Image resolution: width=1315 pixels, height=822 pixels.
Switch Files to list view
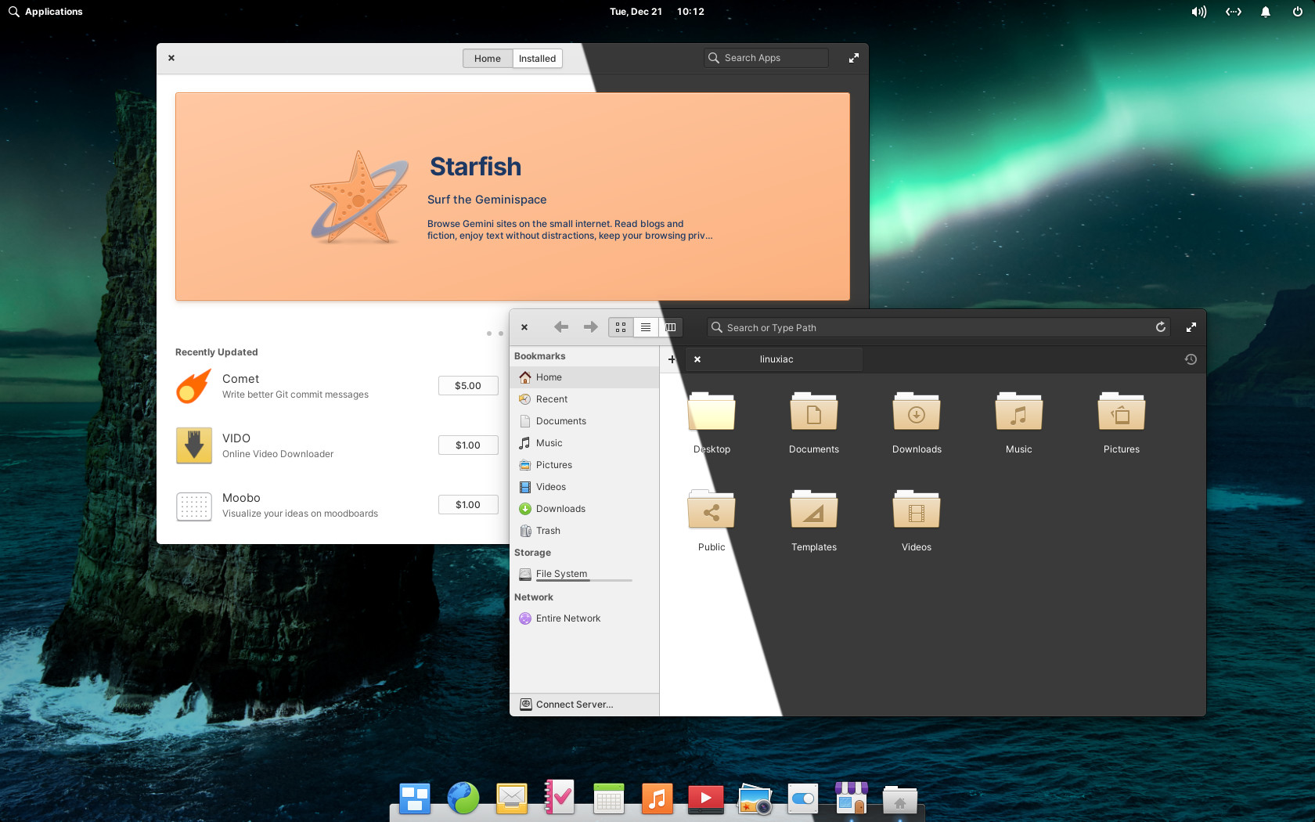pyautogui.click(x=646, y=327)
